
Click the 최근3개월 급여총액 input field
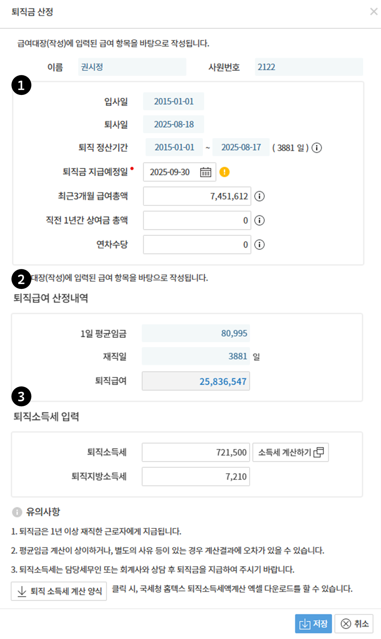pos(197,196)
